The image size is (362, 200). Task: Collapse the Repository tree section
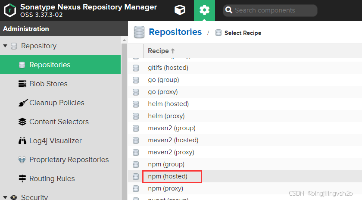[5, 46]
